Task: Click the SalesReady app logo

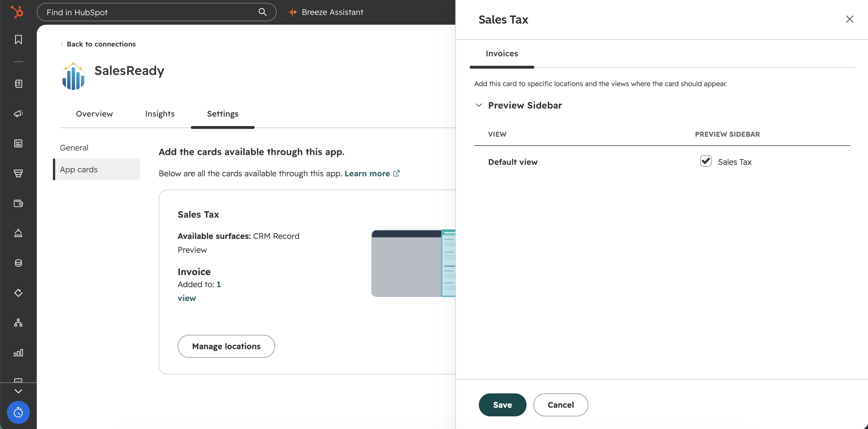Action: coord(73,76)
